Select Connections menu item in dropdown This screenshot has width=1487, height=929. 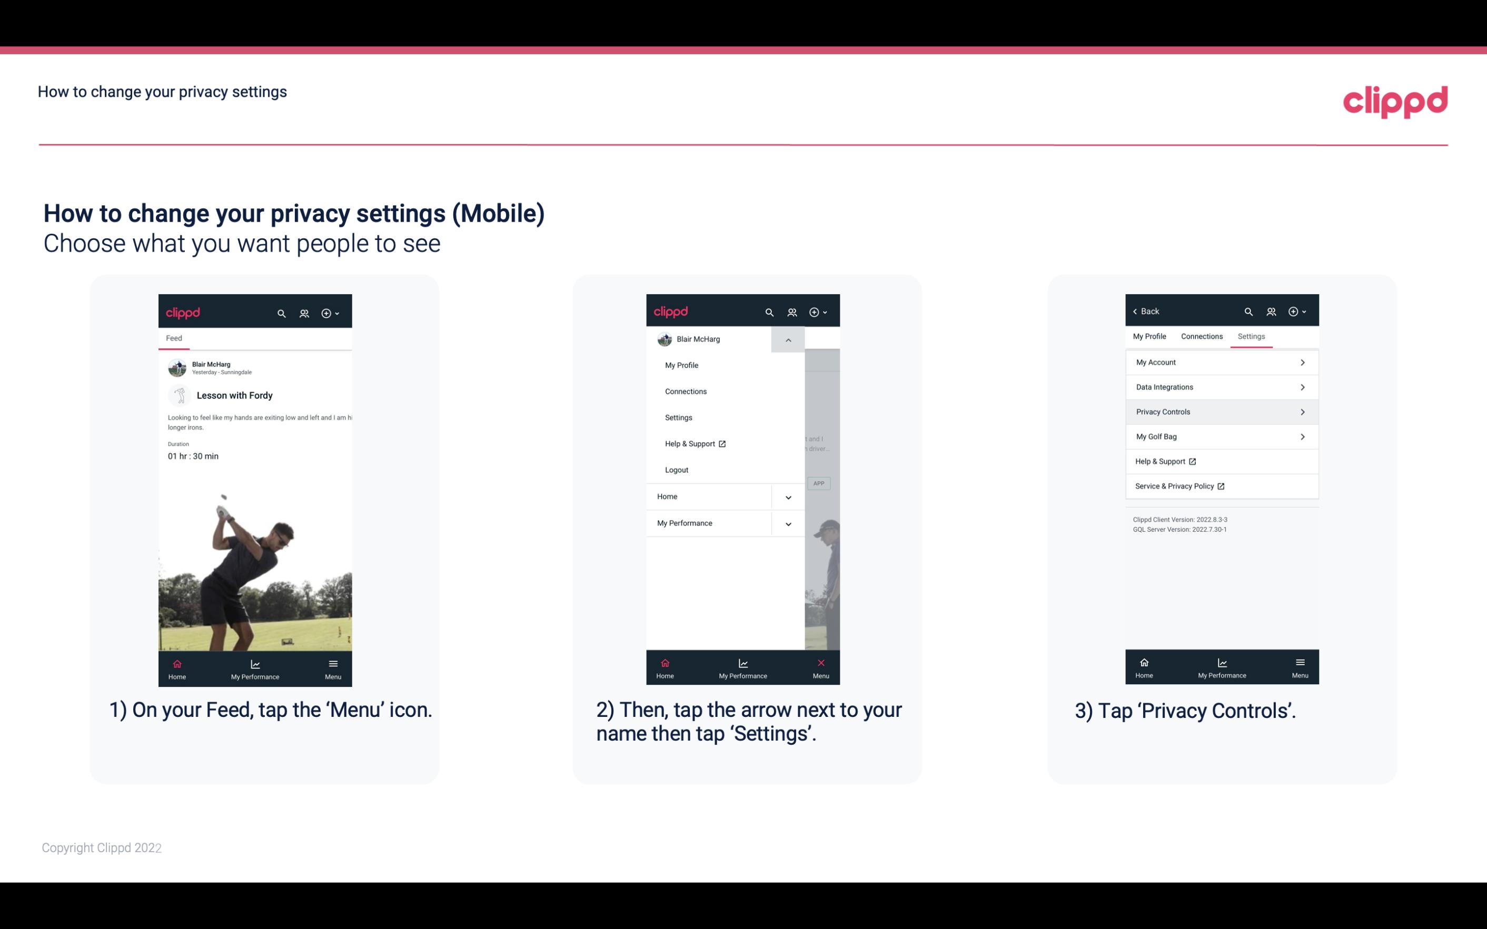pyautogui.click(x=686, y=391)
